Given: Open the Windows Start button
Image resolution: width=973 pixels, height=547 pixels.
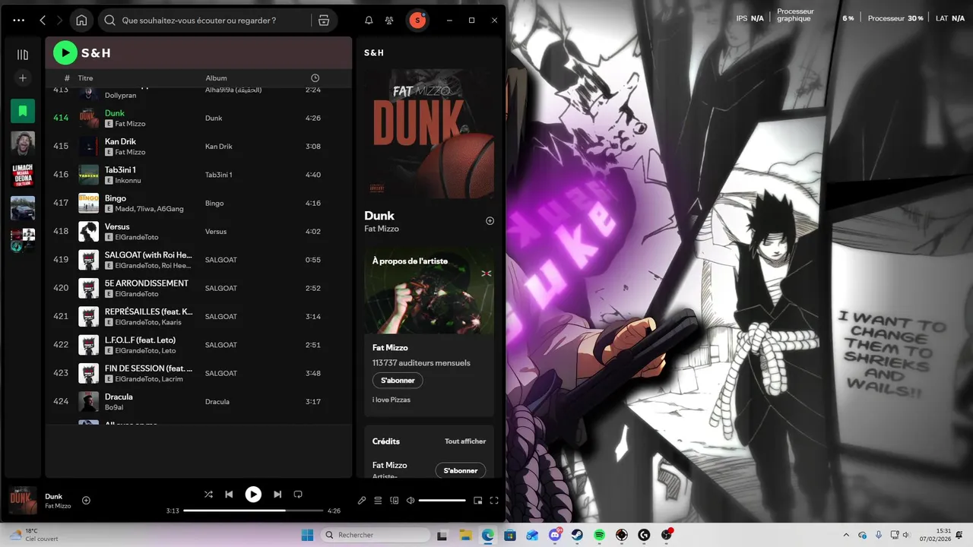Looking at the screenshot, I should 306,535.
